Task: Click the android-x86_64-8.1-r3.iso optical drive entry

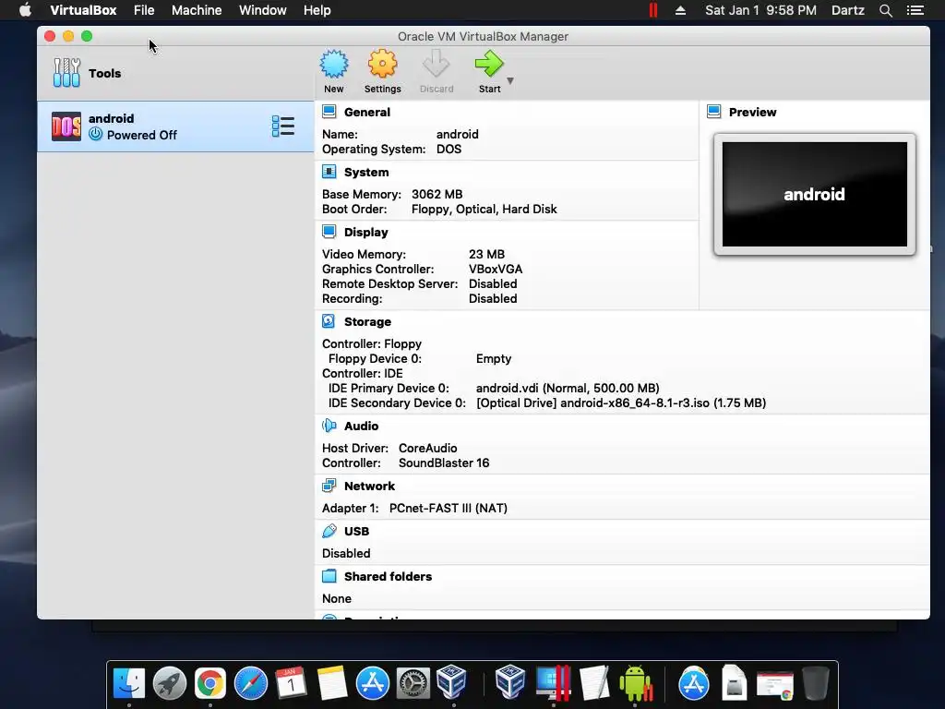Action: click(621, 403)
